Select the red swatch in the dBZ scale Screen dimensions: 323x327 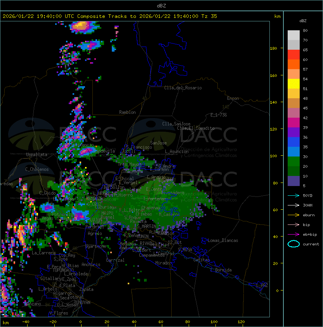[293, 55]
